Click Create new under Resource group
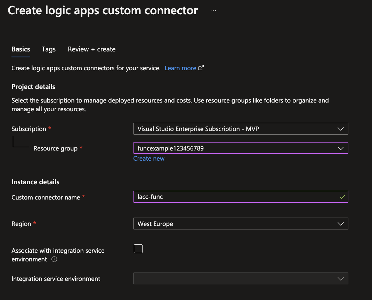 [x=149, y=159]
